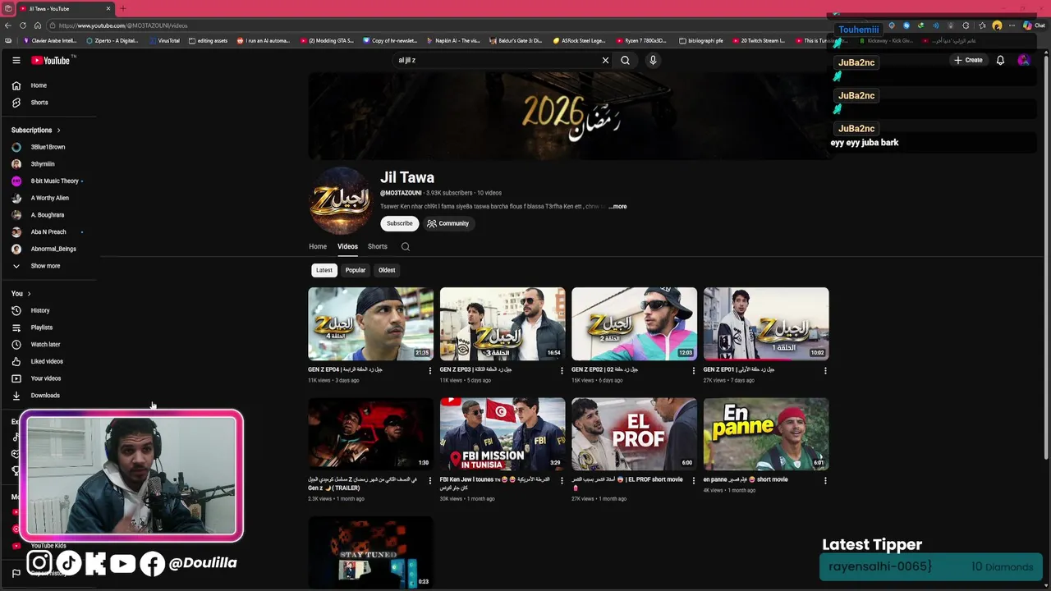Screen dimensions: 1051x591
Task: Open options menu for FBI Ken Jew video
Action: click(x=562, y=480)
